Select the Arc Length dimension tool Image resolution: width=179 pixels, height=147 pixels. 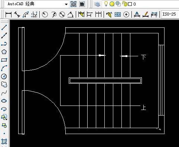click(26, 14)
